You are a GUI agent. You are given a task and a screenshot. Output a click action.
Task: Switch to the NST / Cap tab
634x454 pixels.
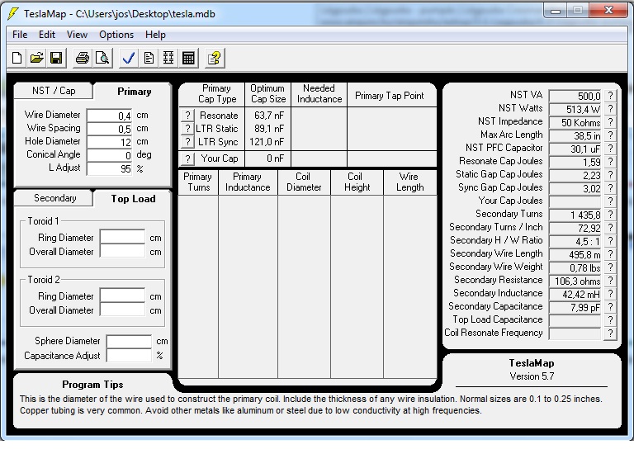[x=54, y=91]
